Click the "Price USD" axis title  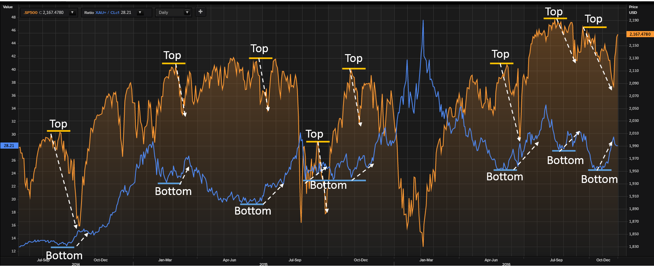[x=633, y=10]
